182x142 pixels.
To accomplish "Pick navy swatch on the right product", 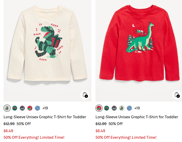I will pos(114,108).
